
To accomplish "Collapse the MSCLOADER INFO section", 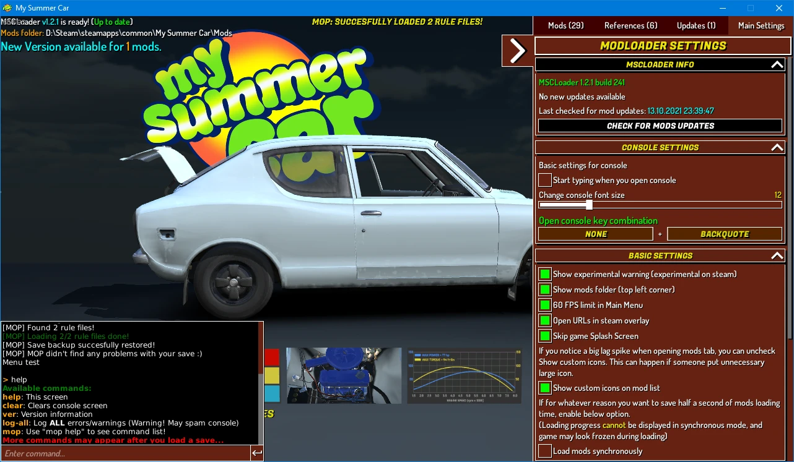I will tap(777, 64).
